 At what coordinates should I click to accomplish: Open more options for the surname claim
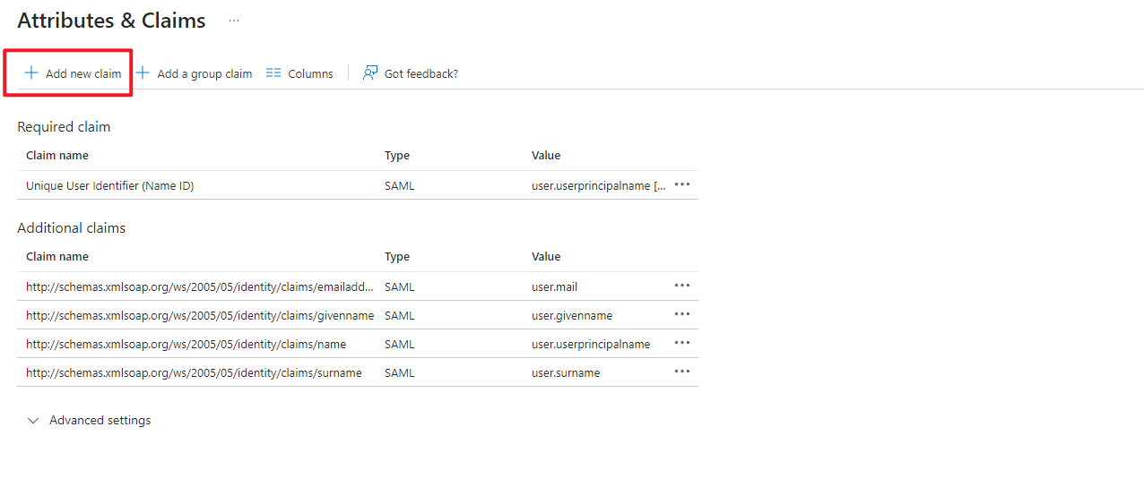682,372
